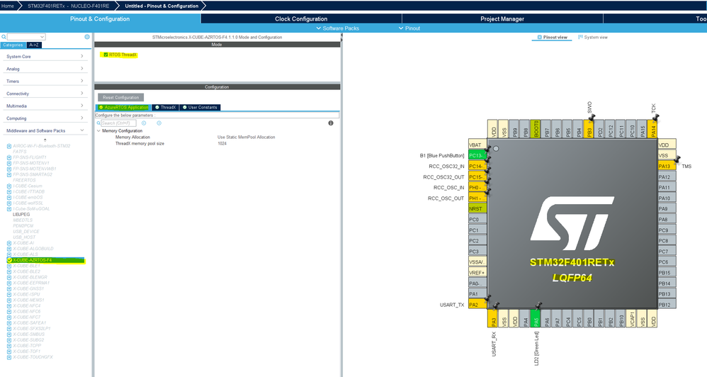Uncheck the RTOS ThreadX checkbox
The width and height of the screenshot is (707, 377).
coord(106,55)
